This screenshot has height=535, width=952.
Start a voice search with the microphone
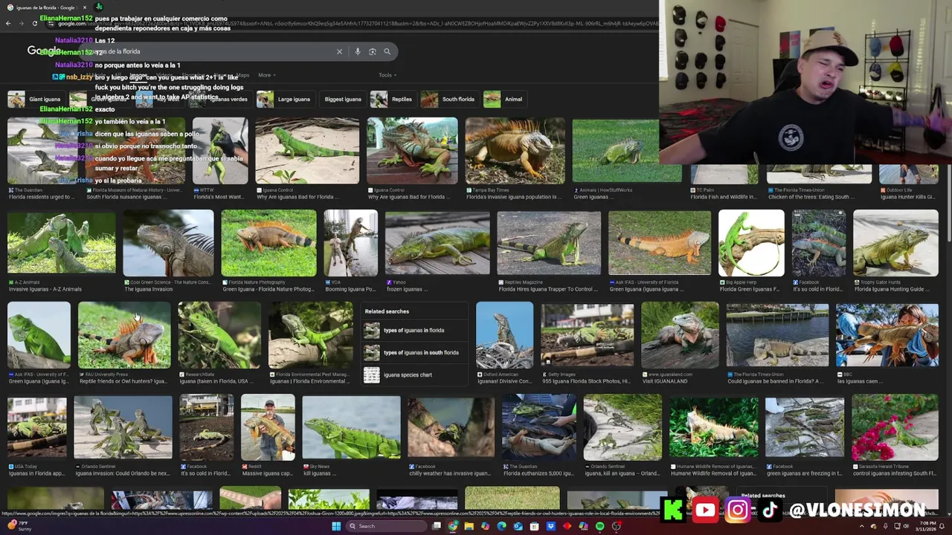[358, 52]
